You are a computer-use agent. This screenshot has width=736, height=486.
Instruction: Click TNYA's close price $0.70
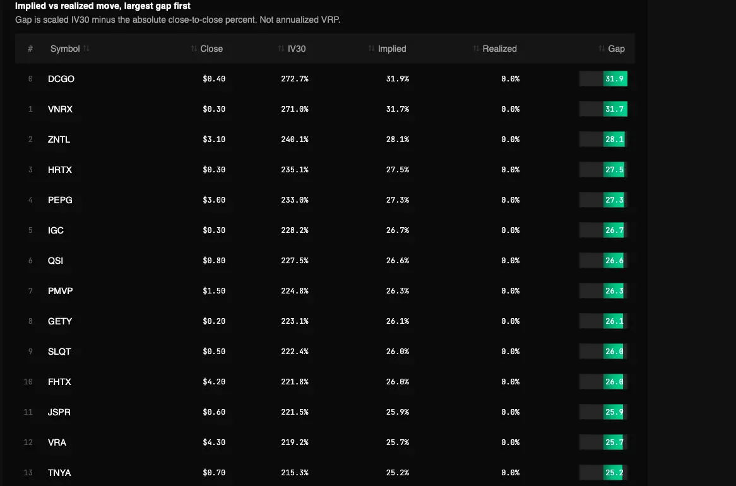pos(214,472)
